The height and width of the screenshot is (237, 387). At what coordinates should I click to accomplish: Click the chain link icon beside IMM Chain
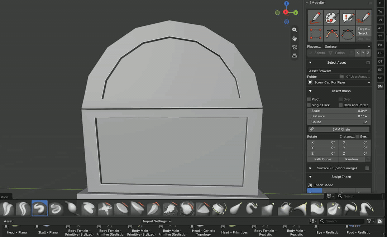312,130
